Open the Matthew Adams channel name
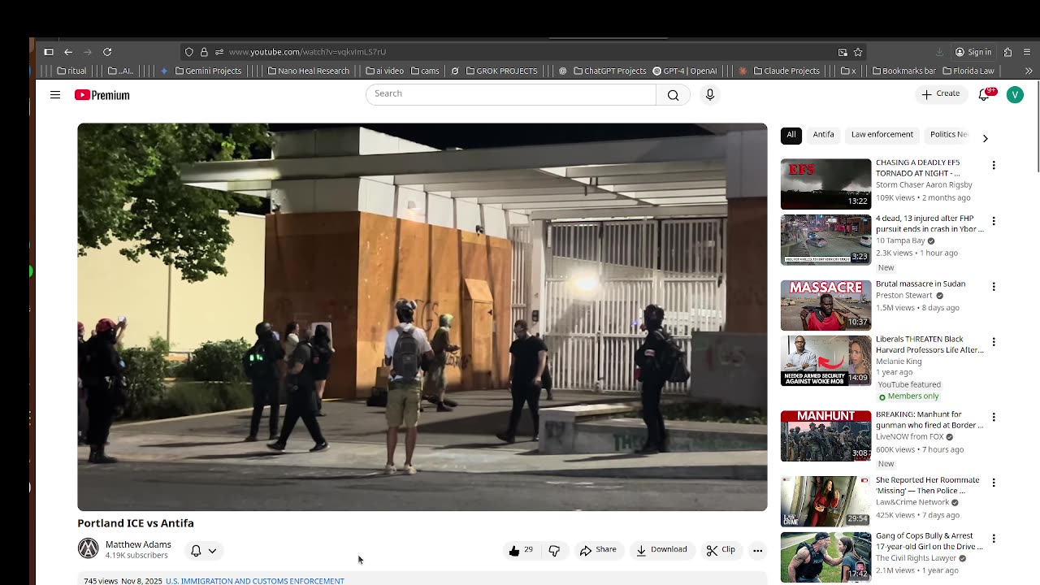 click(138, 544)
